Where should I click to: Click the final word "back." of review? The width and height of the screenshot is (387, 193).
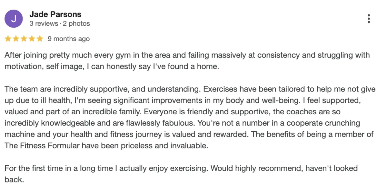(x=14, y=180)
